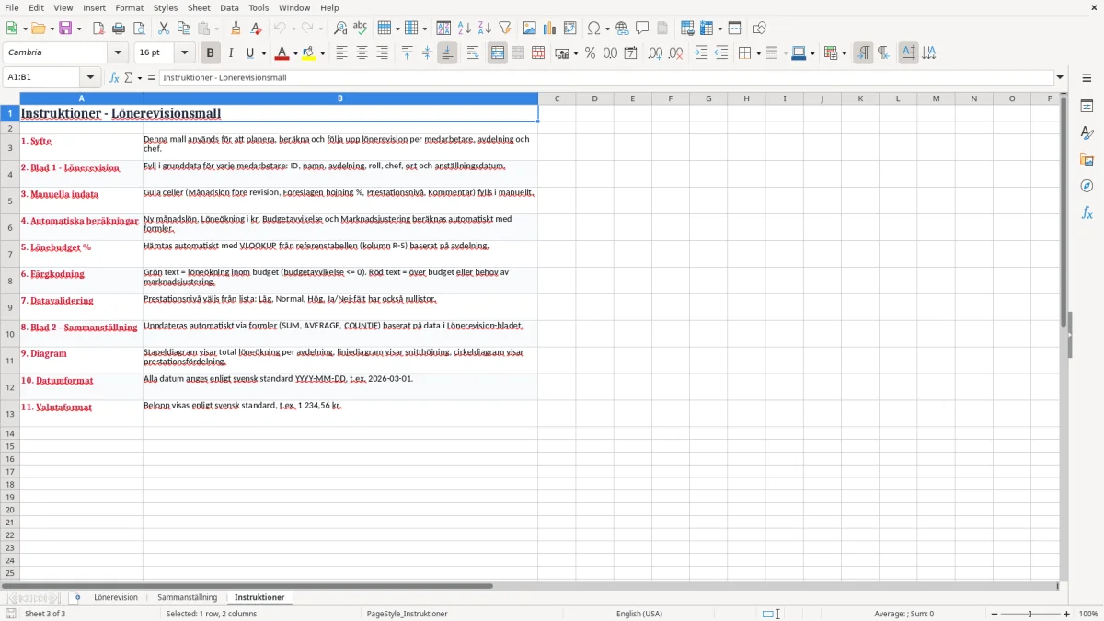Open Borders dropdown arrow
The image size is (1104, 621).
pyautogui.click(x=758, y=53)
